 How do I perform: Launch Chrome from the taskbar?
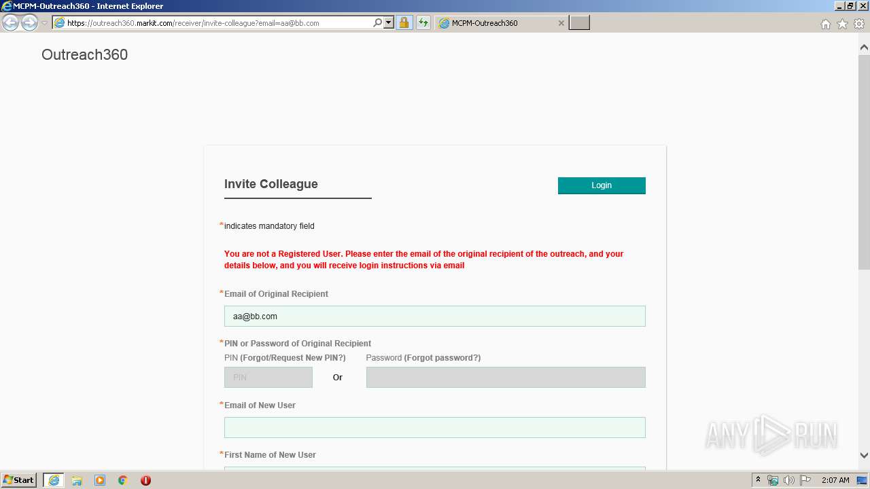pos(123,480)
